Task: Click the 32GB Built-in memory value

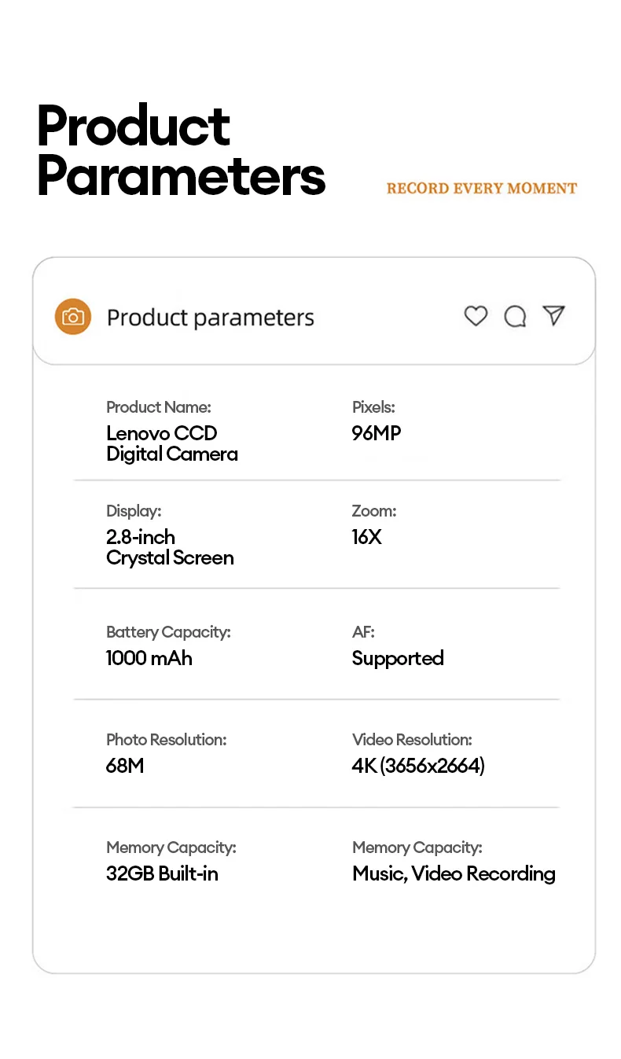Action: click(x=162, y=873)
